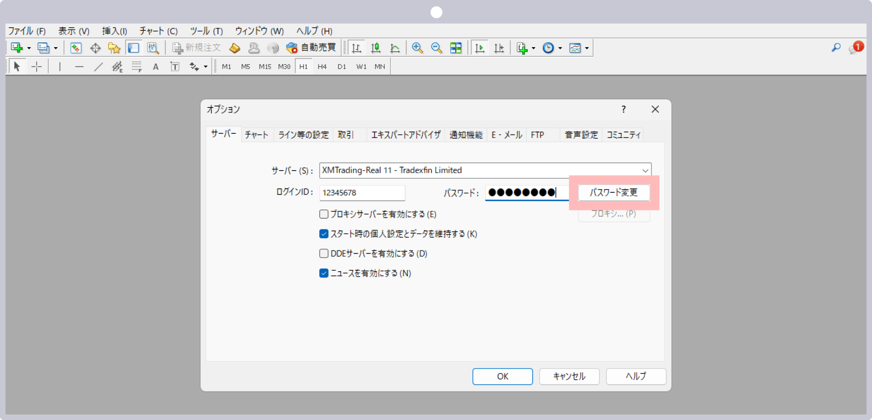Select the bar chart type icon

(357, 48)
